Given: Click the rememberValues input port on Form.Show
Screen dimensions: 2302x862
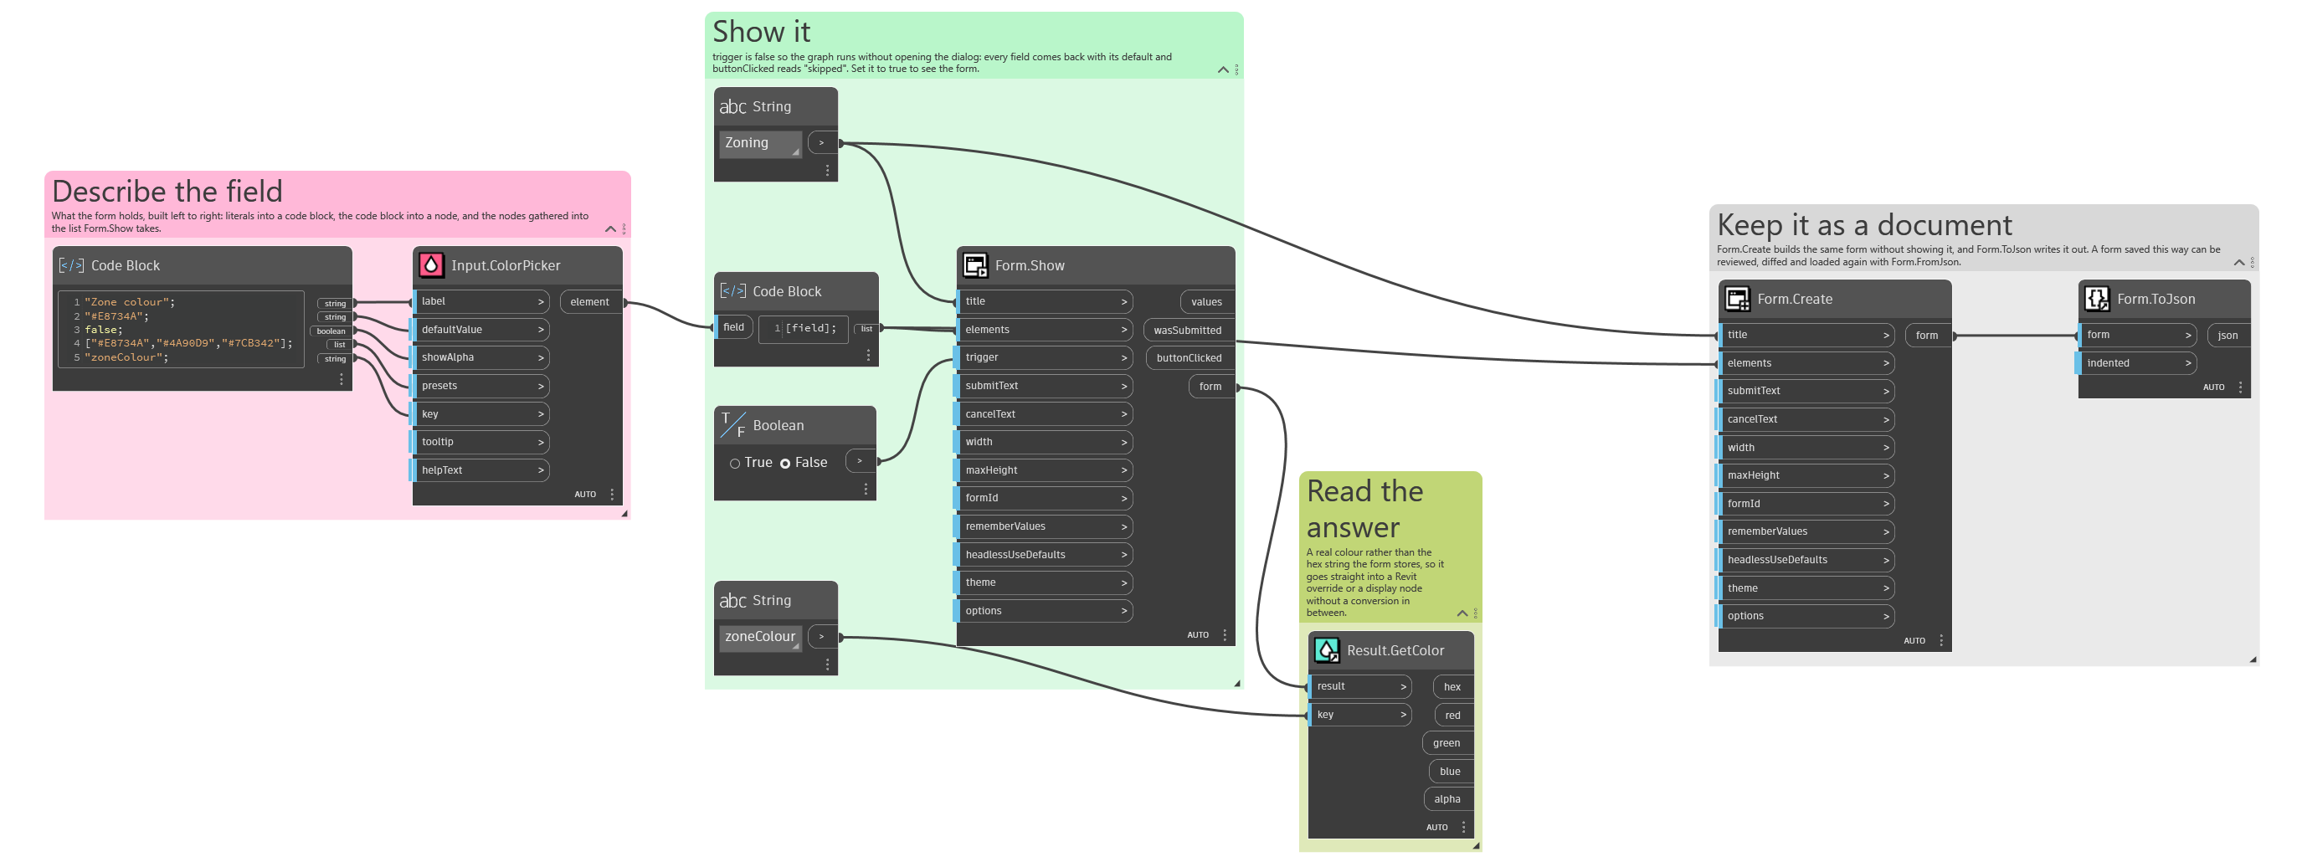Looking at the screenshot, I should [1045, 527].
